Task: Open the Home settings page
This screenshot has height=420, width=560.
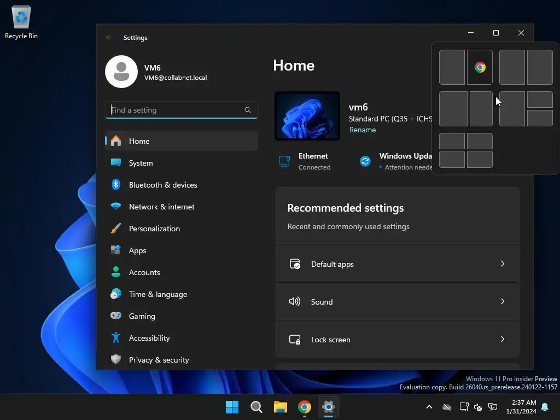Action: tap(182, 141)
